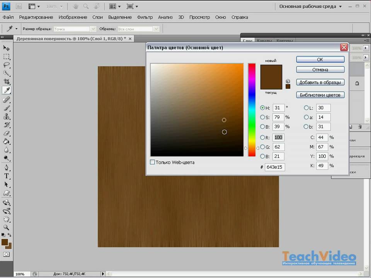This screenshot has height=278, width=371.
Task: Click the OK button in color picker
Action: point(320,59)
